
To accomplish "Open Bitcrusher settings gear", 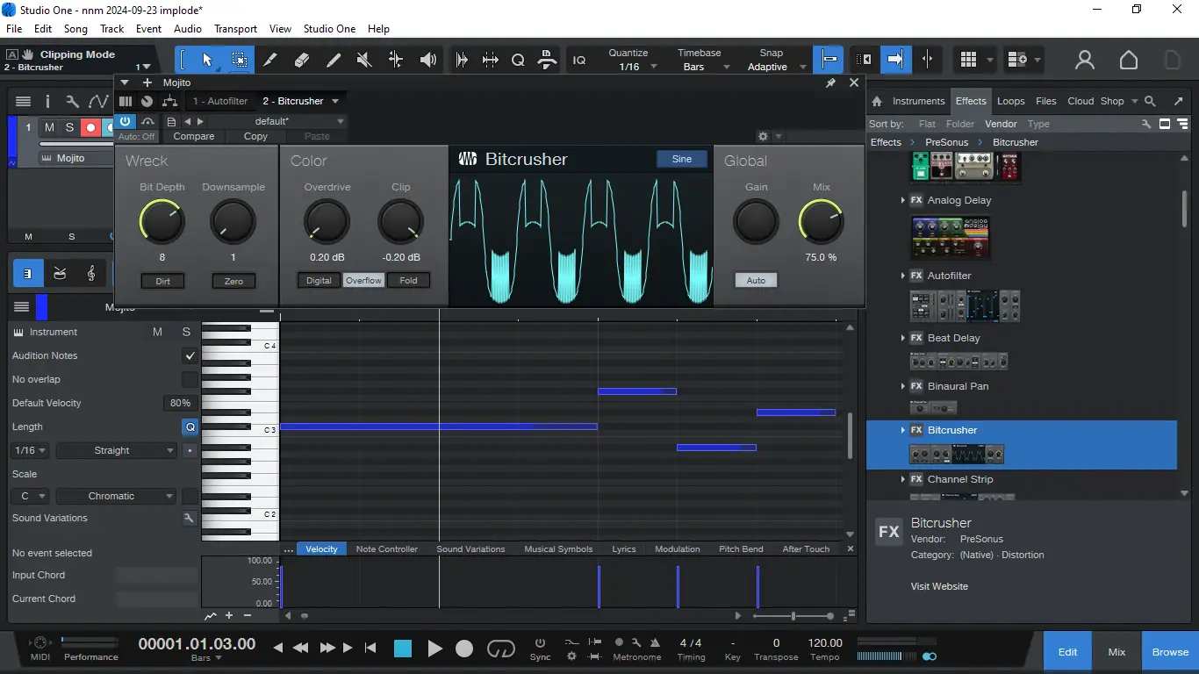I will 763,136.
